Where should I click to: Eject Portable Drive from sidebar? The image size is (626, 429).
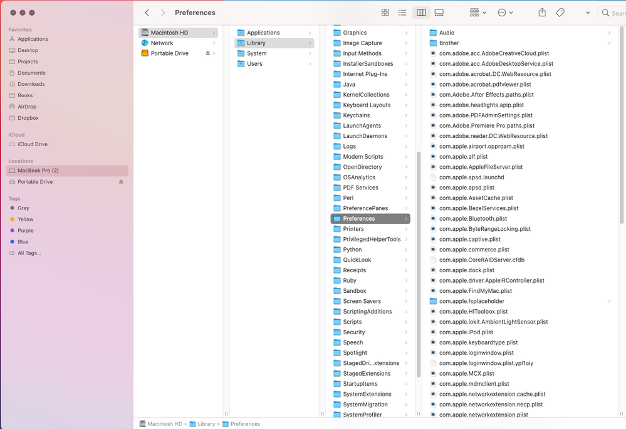click(x=121, y=182)
